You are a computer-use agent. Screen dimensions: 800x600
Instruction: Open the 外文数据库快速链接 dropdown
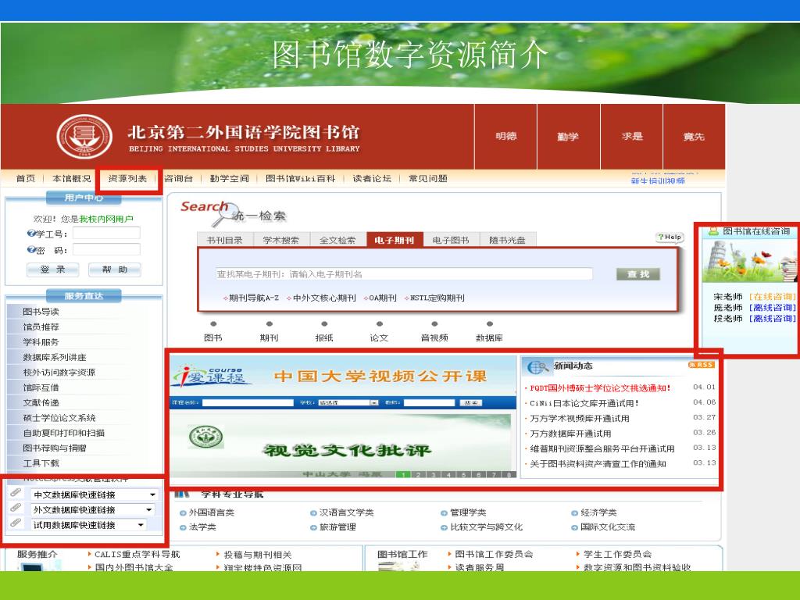tap(92, 509)
